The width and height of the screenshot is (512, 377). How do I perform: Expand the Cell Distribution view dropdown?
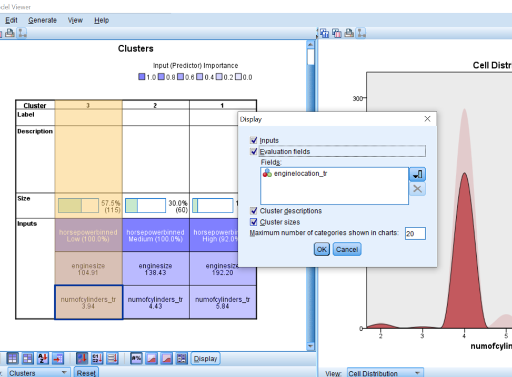point(385,373)
